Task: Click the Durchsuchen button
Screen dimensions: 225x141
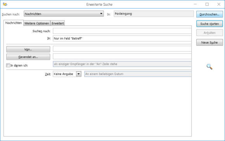Action: coord(209,14)
